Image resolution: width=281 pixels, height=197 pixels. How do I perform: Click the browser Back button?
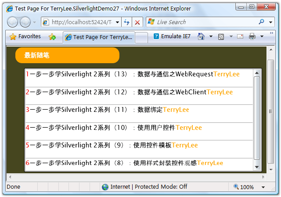tap(13, 22)
